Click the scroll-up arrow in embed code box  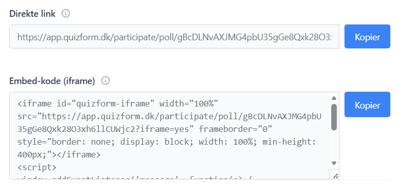(x=334, y=98)
